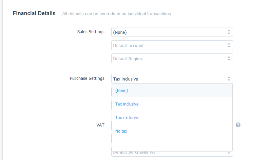Expand the Default account dropdown
The height and width of the screenshot is (160, 271).
pos(170,45)
